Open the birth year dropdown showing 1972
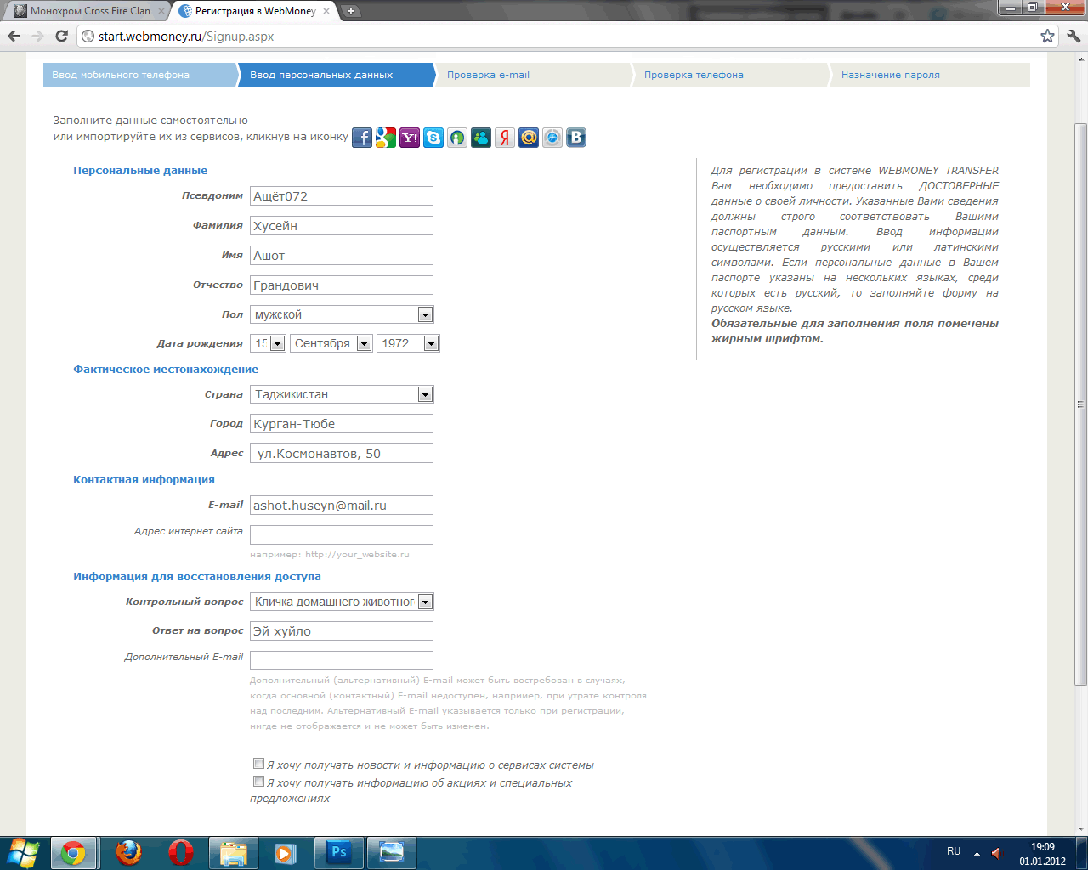1088x870 pixels. point(408,343)
